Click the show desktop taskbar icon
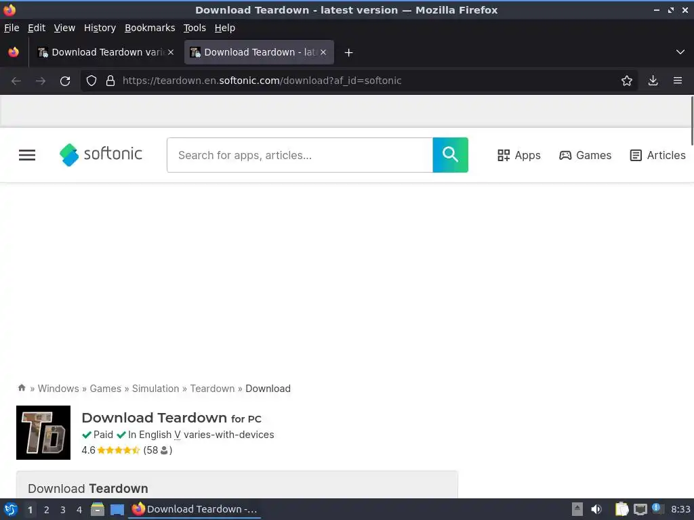 tap(117, 510)
